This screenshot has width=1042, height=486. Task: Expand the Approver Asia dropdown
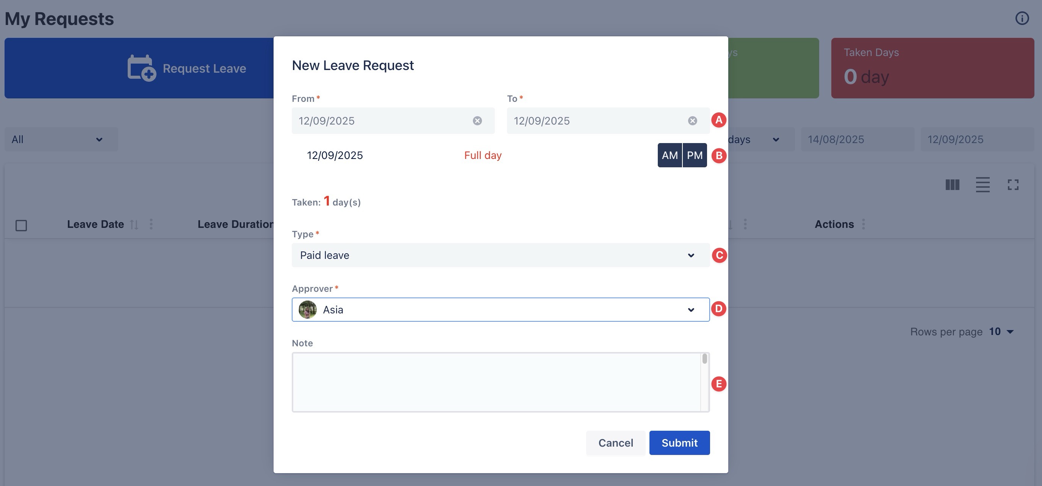(x=501, y=310)
